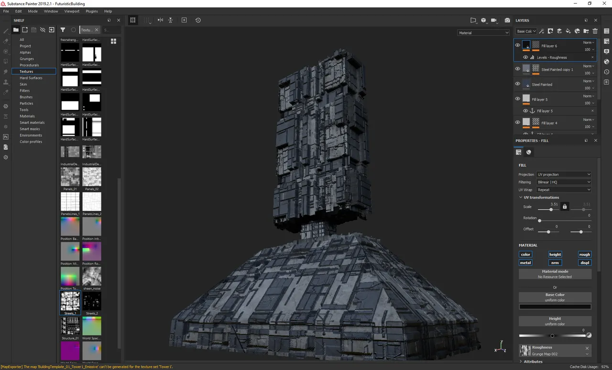
Task: Open the Base Color channel dropdown in Layers
Action: click(525, 31)
